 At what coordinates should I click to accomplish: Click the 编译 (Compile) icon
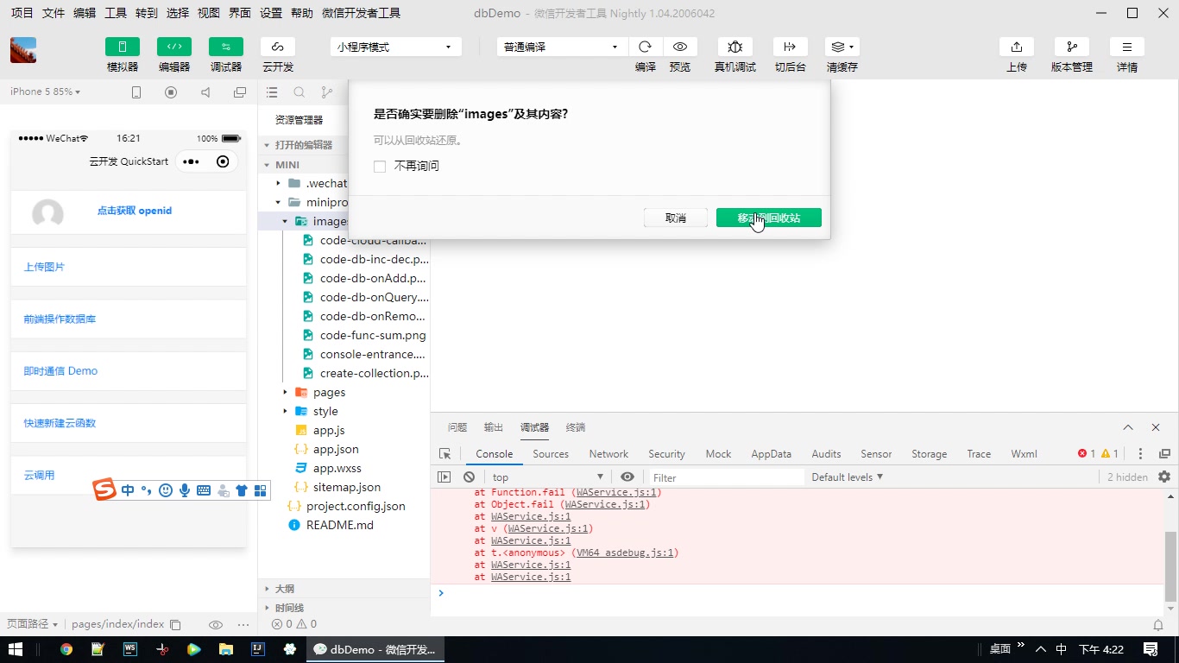pyautogui.click(x=645, y=47)
